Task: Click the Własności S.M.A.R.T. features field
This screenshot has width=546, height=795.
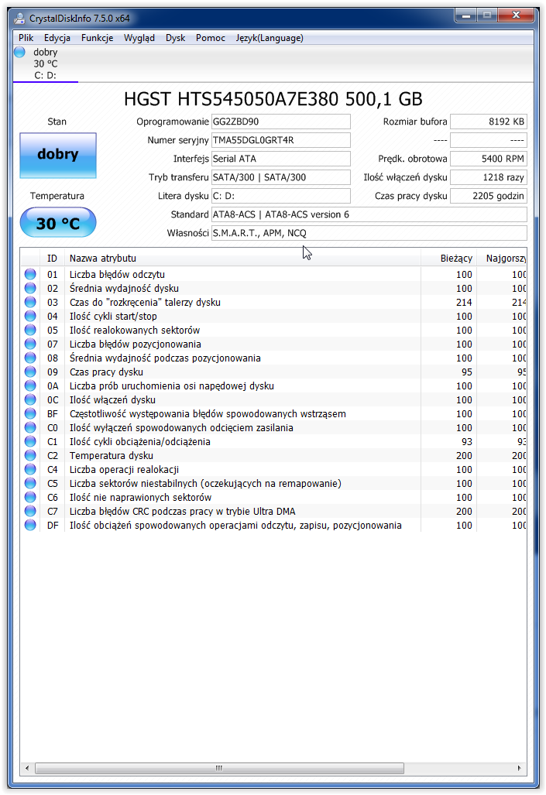Action: tap(369, 233)
